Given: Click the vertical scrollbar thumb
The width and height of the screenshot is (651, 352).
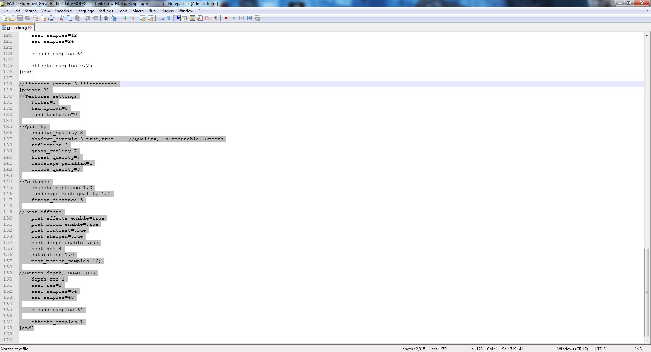Looking at the screenshot, I should (647, 292).
